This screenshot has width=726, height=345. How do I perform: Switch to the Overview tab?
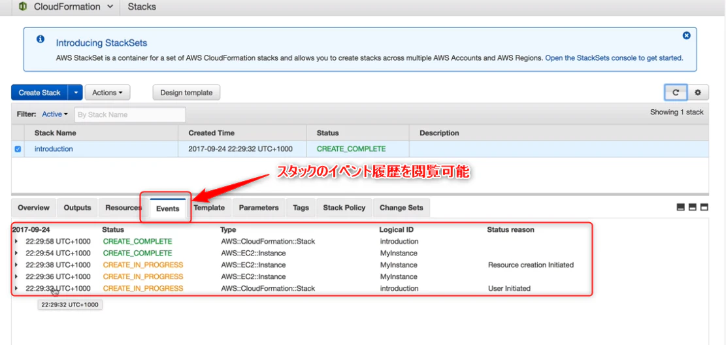[x=33, y=208]
